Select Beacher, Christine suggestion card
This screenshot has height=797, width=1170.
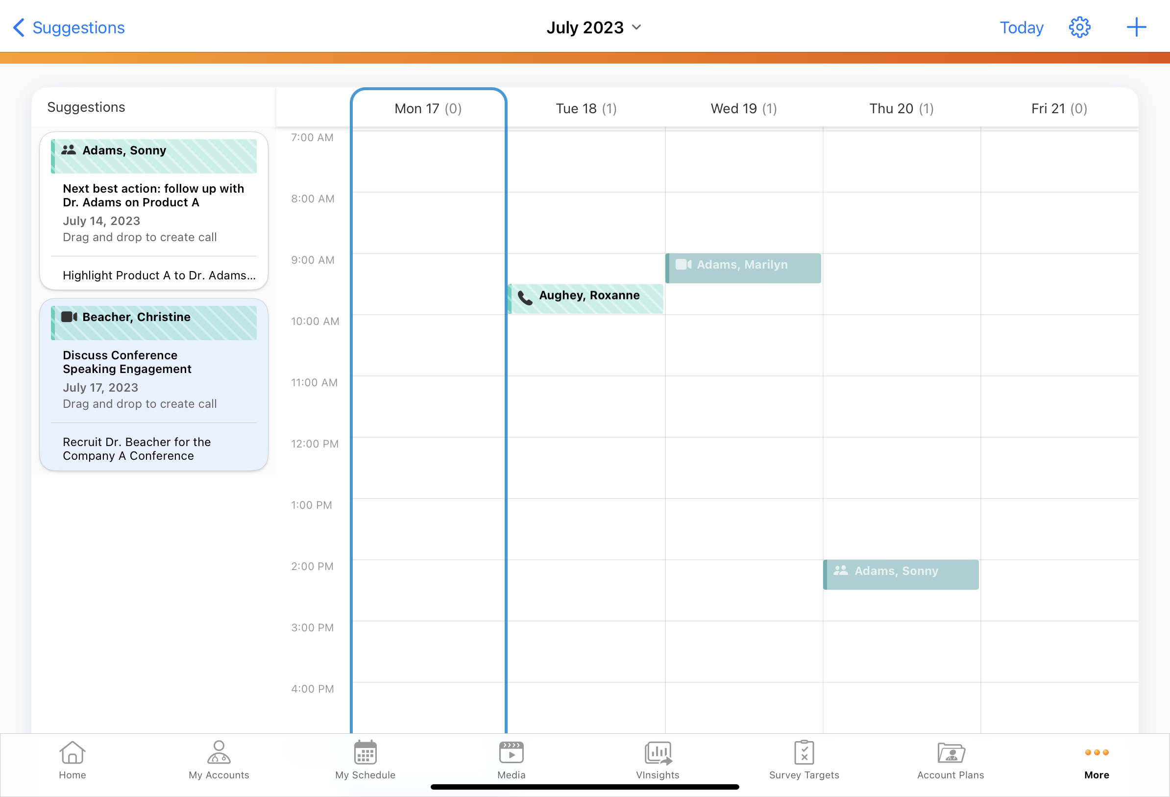[x=153, y=384]
